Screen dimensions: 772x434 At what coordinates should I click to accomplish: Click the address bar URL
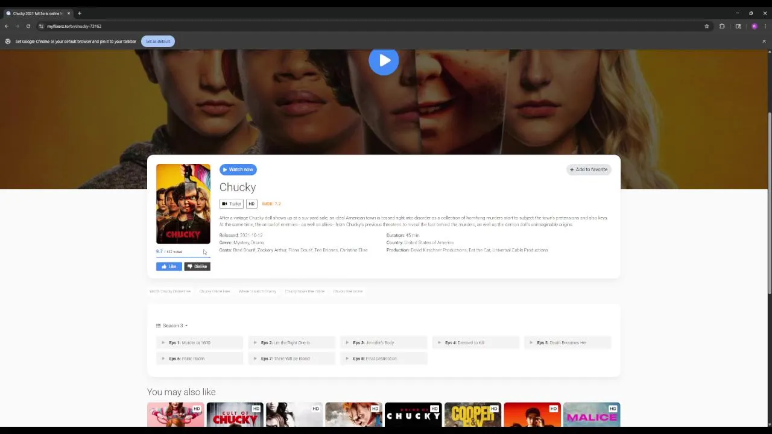coord(74,26)
